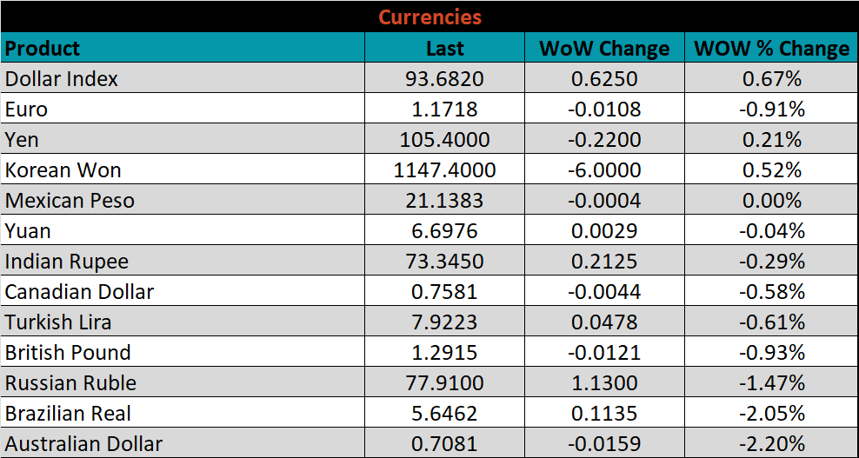
Task: Select the Indian Rupee cell
Action: coord(67,262)
